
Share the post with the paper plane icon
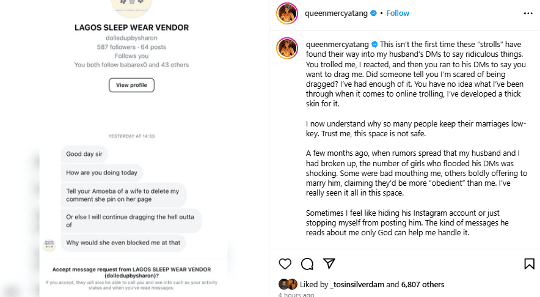(x=329, y=264)
